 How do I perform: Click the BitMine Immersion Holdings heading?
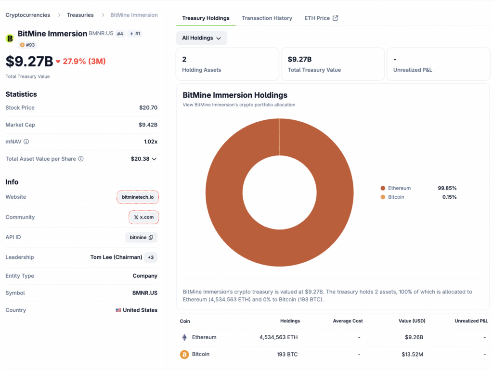pyautogui.click(x=235, y=95)
